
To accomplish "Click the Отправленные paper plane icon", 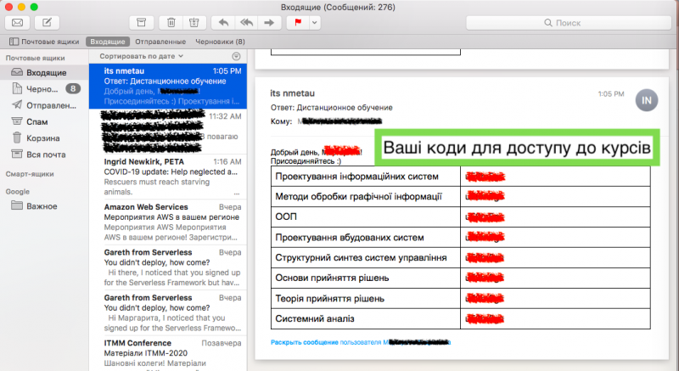I will click(x=17, y=104).
